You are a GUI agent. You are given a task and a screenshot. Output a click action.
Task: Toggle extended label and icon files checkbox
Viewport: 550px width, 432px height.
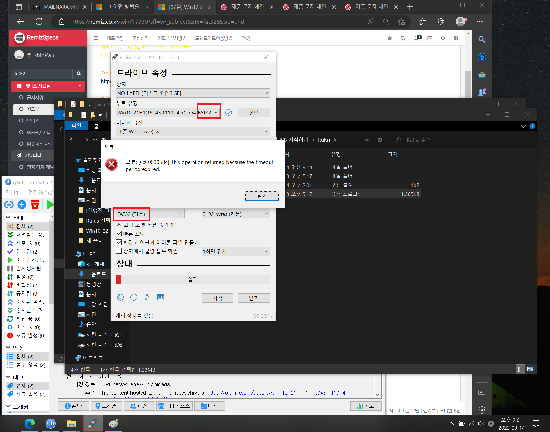(119, 242)
